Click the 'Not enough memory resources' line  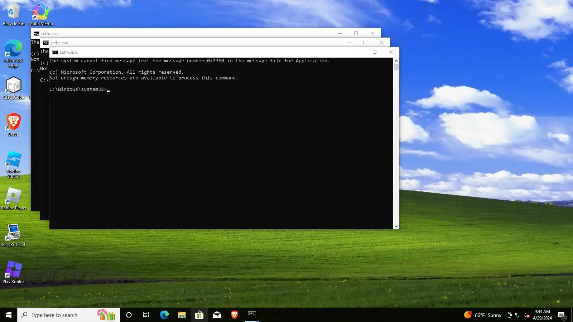click(144, 78)
